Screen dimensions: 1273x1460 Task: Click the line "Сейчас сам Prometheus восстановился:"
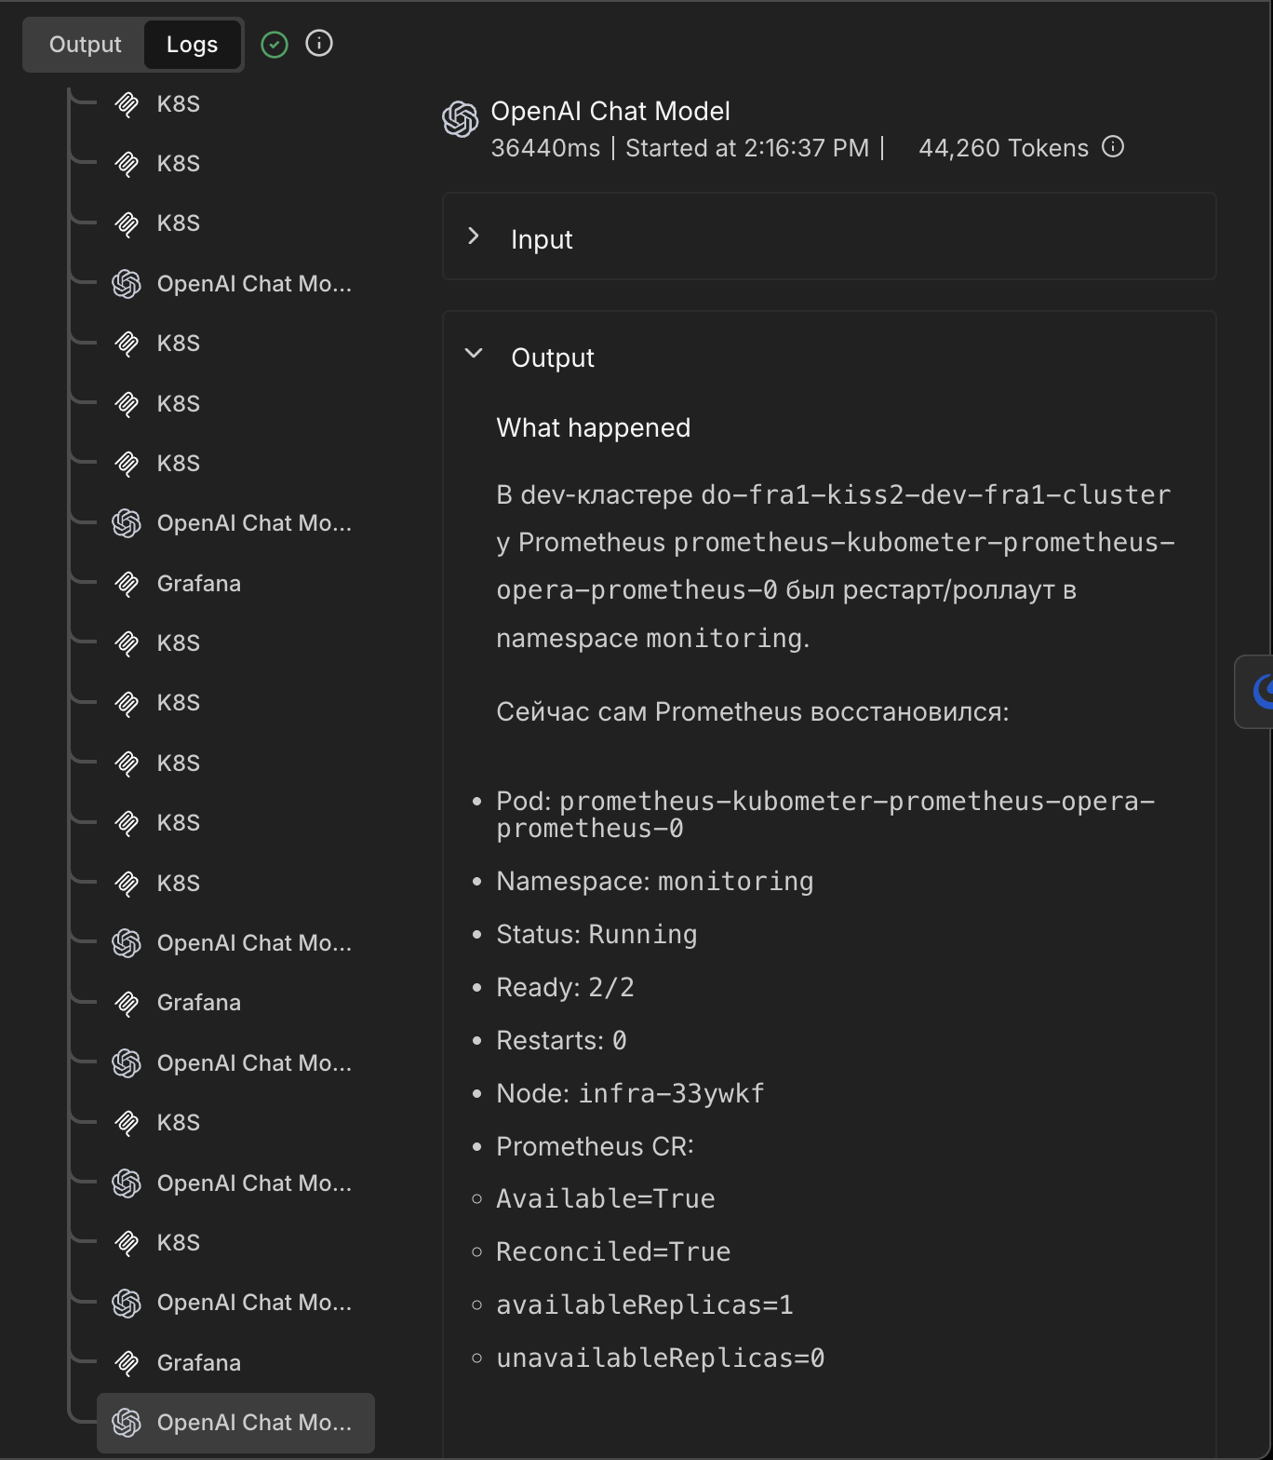click(x=753, y=712)
